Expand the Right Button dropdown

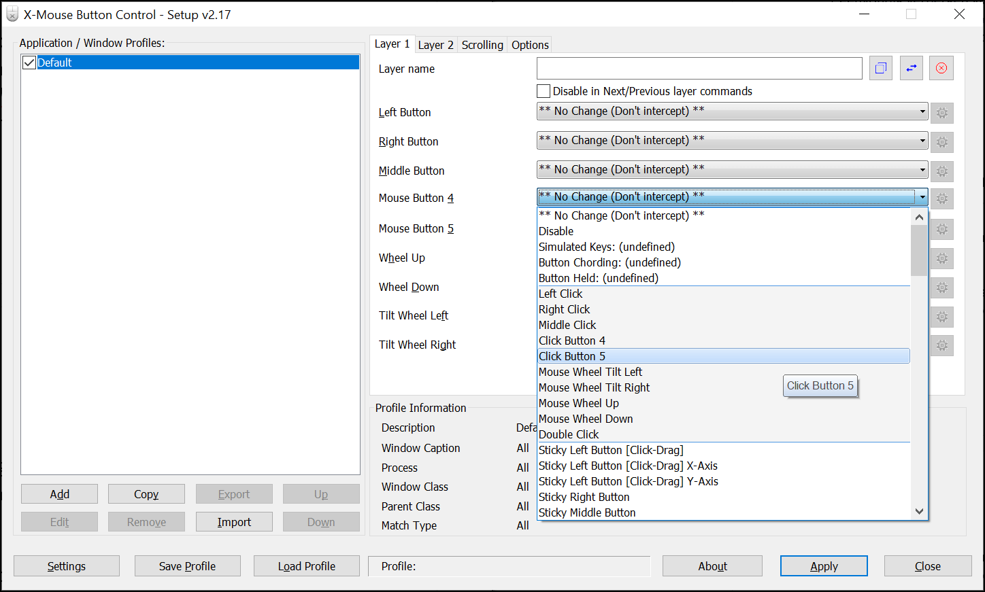coord(732,140)
